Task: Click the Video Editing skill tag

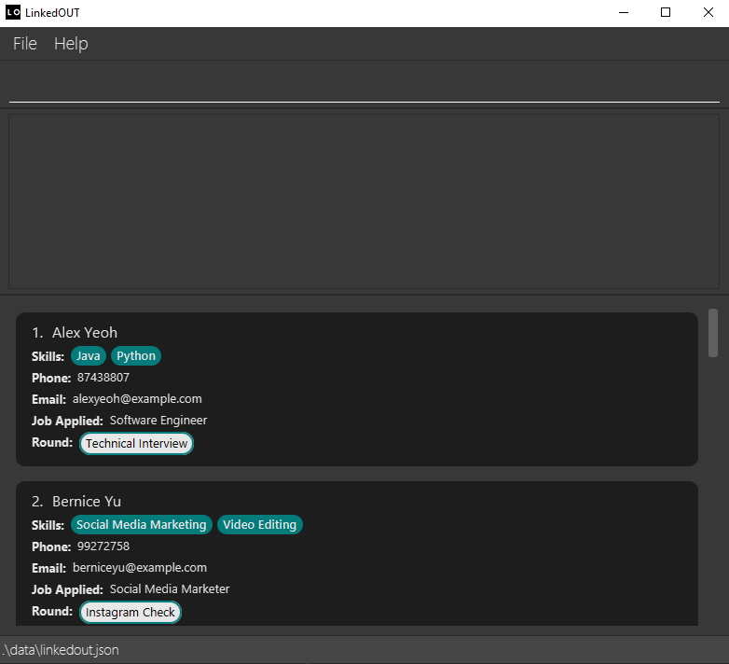Action: (x=260, y=525)
